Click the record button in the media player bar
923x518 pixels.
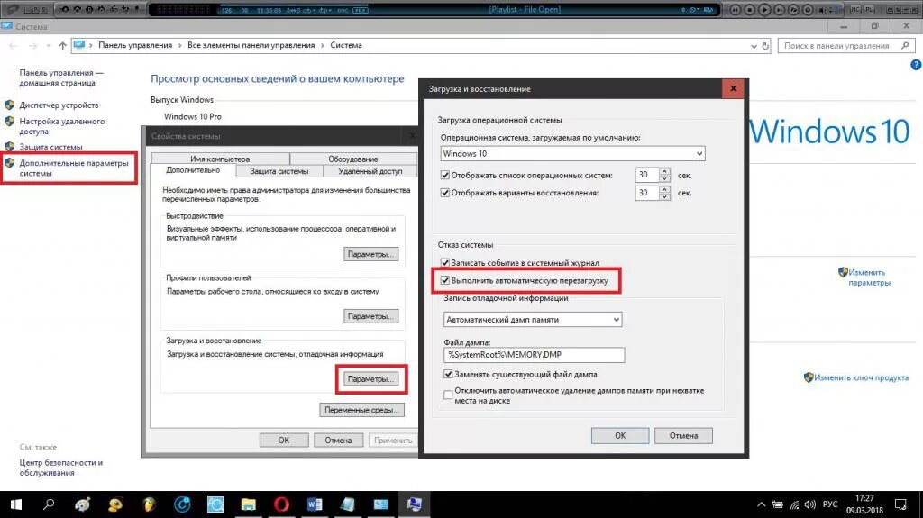pos(808,9)
